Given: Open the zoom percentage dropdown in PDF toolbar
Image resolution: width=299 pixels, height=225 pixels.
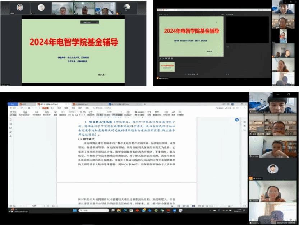Looking at the screenshot, I should [72, 112].
